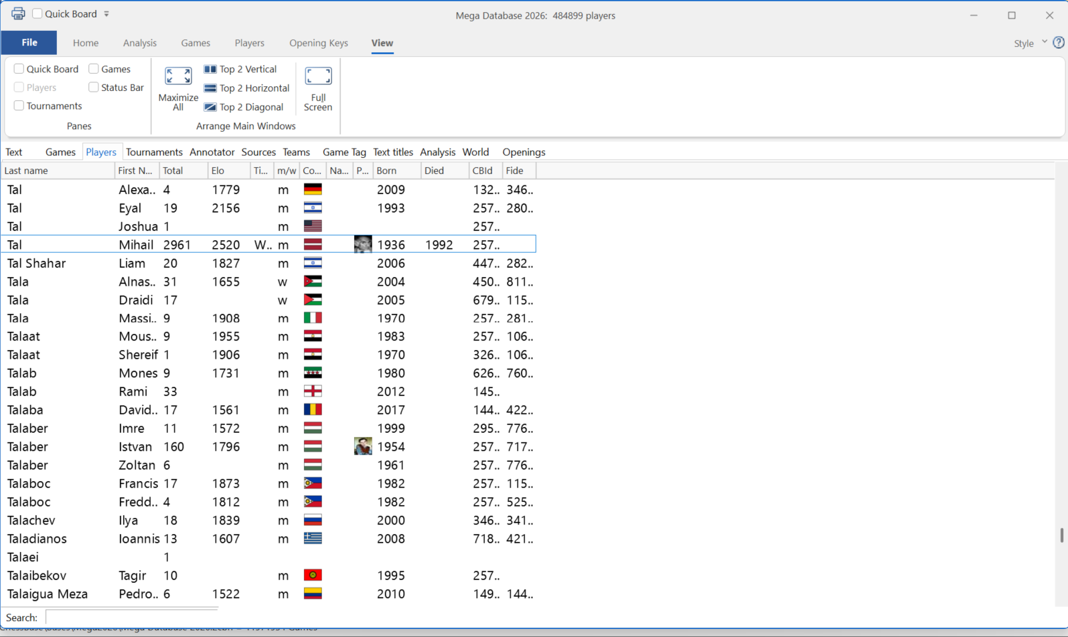Click the Israeli flag in Eyal Tal row

tap(313, 208)
